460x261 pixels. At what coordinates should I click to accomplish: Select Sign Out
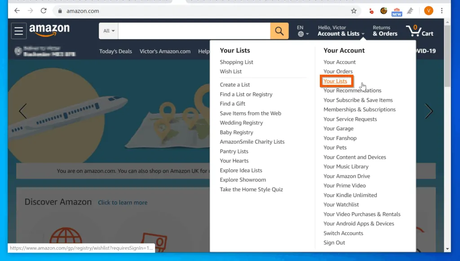point(334,243)
